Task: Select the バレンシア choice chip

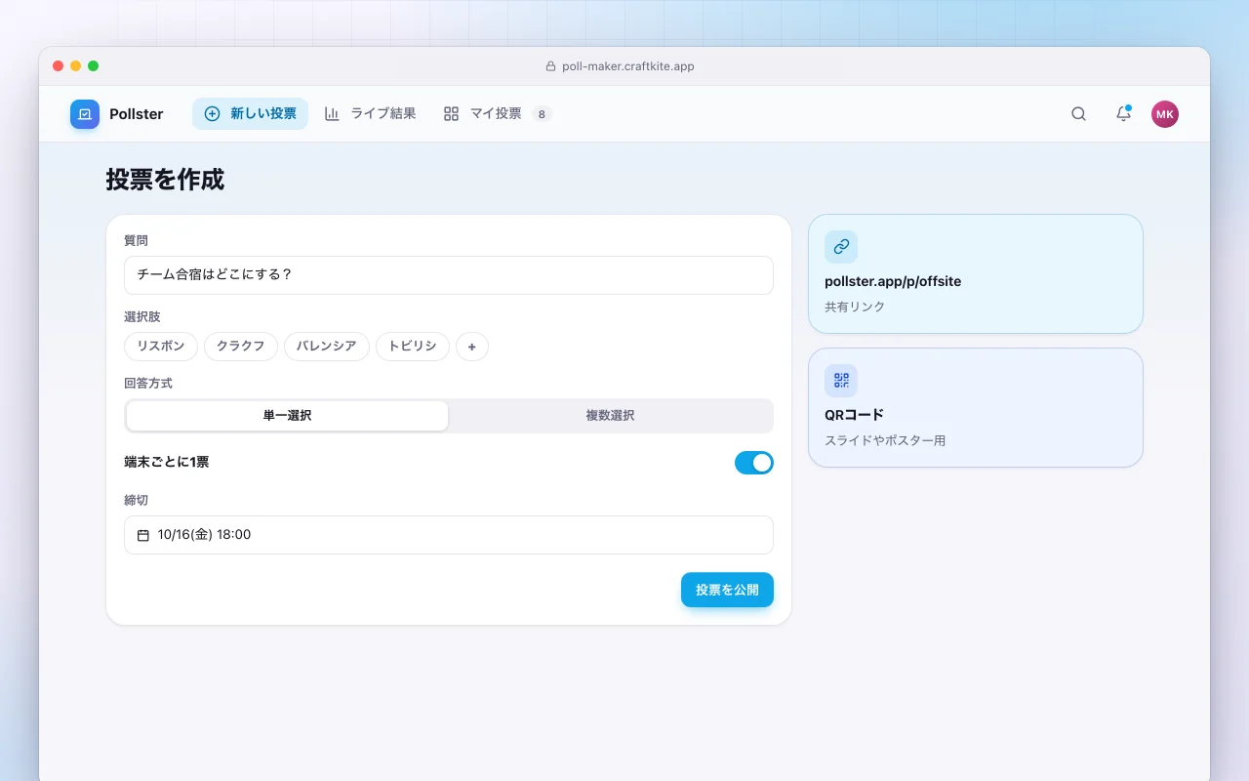Action: tap(327, 347)
